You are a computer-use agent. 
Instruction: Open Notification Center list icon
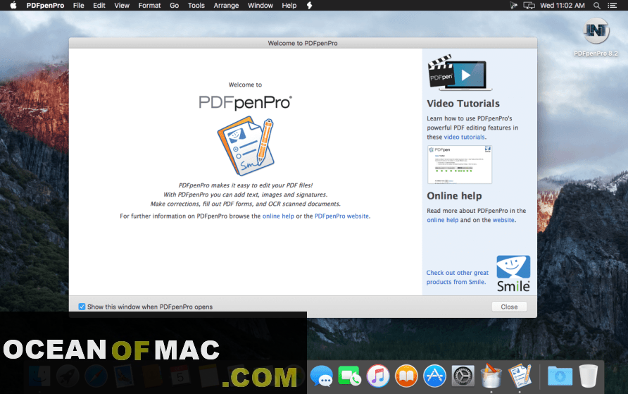click(x=613, y=5)
